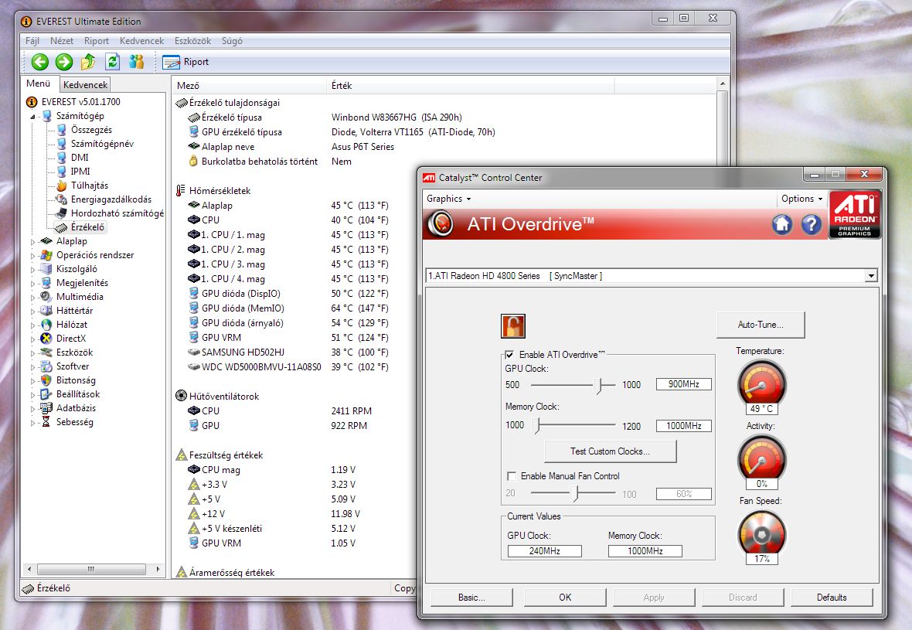
Task: Click the Temperature gauge in Overdrive
Action: pos(761,384)
